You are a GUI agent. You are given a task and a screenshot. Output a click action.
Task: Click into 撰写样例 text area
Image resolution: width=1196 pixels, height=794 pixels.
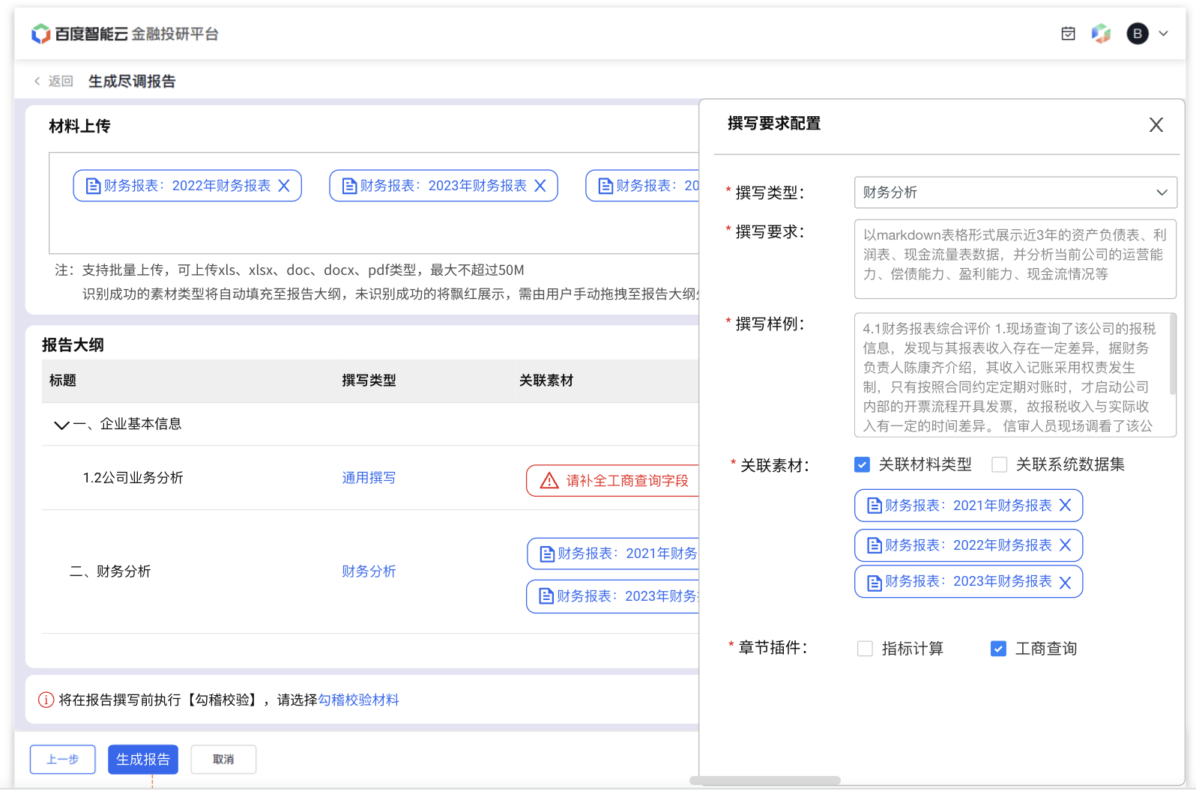(x=1015, y=375)
